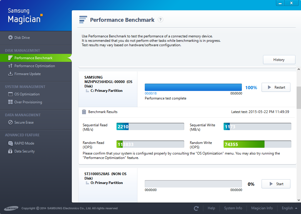
Task: Click Random Read 113833 result bar
Action: tap(150, 144)
